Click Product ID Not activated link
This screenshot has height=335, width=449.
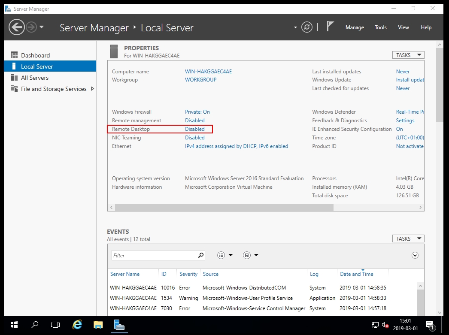[410, 146]
